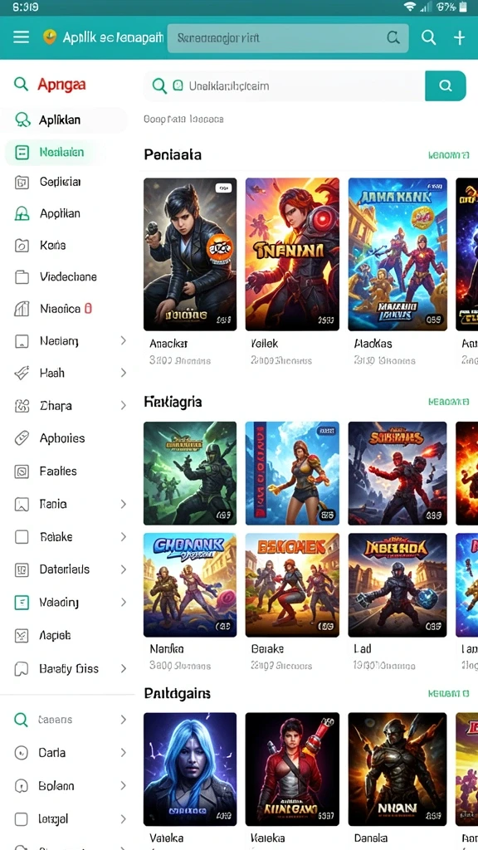This screenshot has height=850, width=478.
Task: Expand the 'Veladiny' chevron
Action: 123,602
